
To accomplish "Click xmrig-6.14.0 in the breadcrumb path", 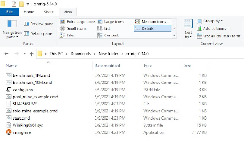I will point(137,54).
